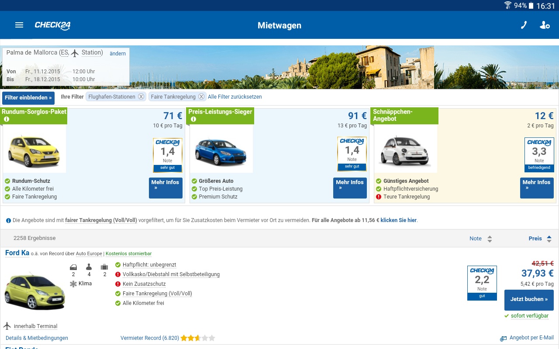This screenshot has width=559, height=349.
Task: Open Mehr Infos for Preis-Leistungs-Sieger
Action: tap(350, 188)
